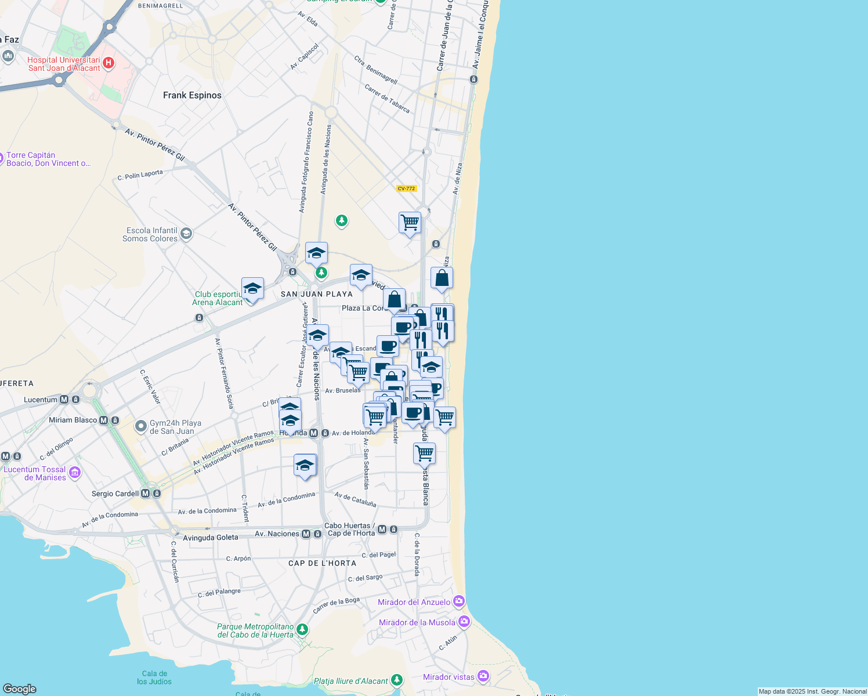Click the Sergio Cardell metro M icon
The image size is (868, 696).
coord(146,494)
